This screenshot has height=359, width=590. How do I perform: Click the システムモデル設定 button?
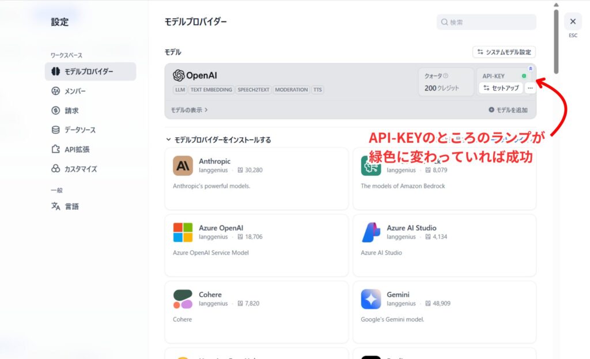504,52
